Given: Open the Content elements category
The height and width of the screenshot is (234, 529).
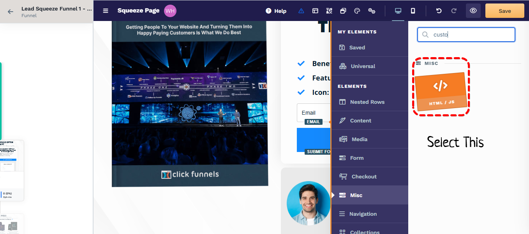Looking at the screenshot, I should (x=360, y=120).
